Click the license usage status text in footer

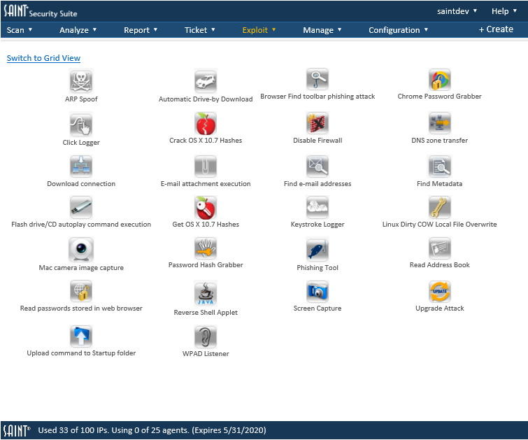pos(152,430)
